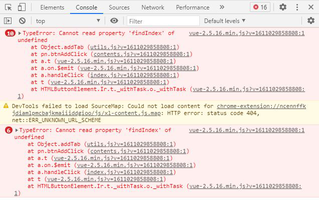This screenshot has width=319, height=200.
Task: Click the red 6 repeat count badge
Action: [x=9, y=130]
